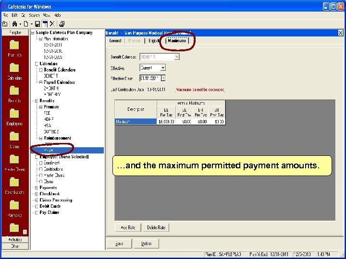
Task: Select the OUTSIDE premium benefit
Action: coord(51,132)
